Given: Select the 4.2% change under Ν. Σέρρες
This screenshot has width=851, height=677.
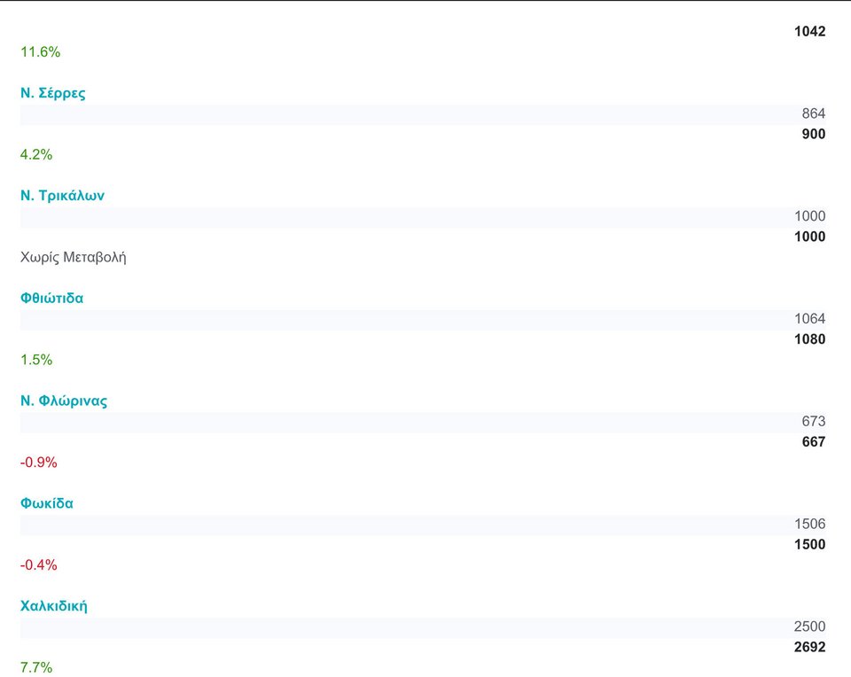Looking at the screenshot, I should click(x=36, y=154).
